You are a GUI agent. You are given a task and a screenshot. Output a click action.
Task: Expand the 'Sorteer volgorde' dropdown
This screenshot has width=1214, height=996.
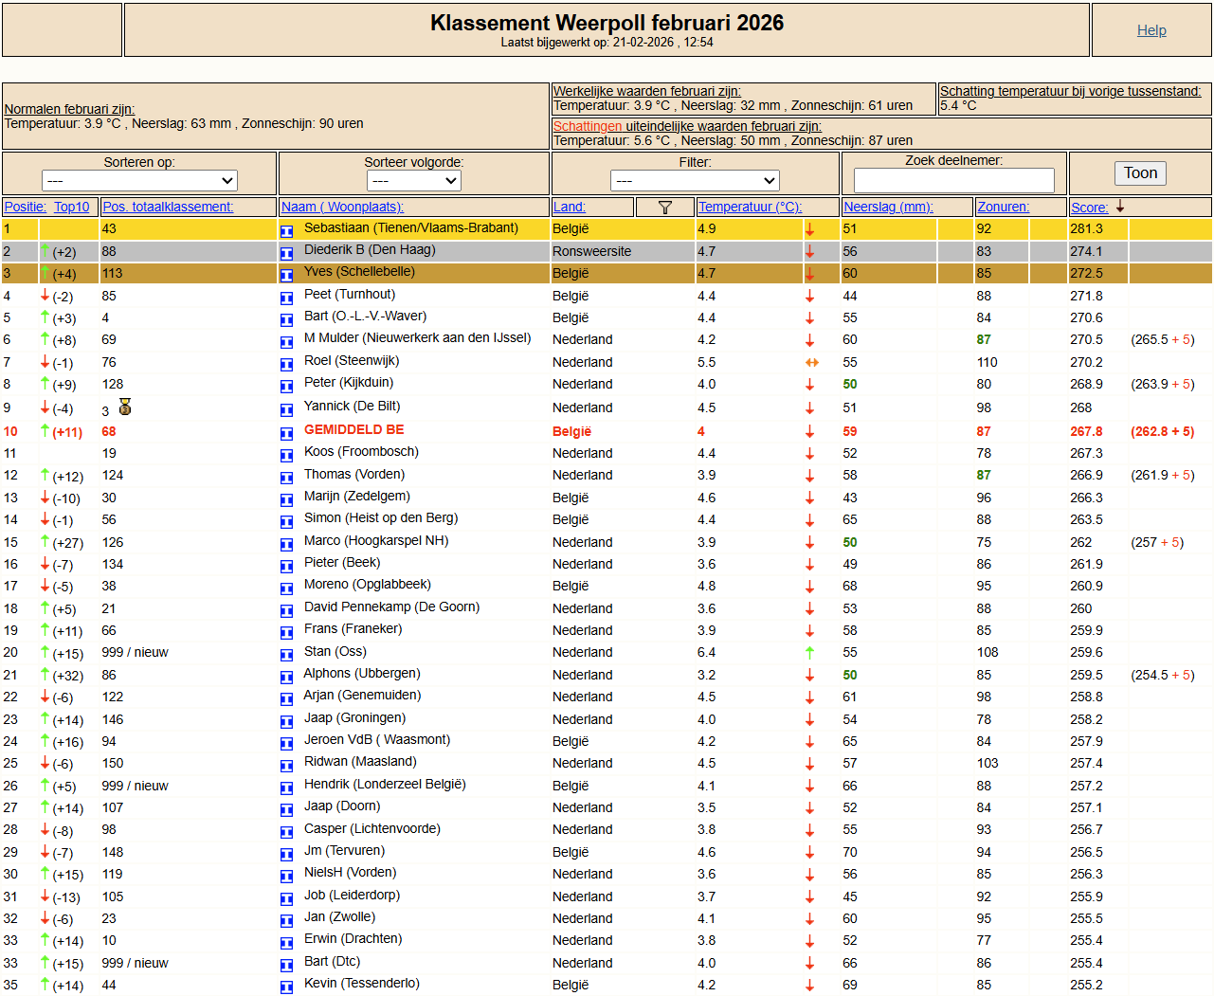click(x=413, y=180)
